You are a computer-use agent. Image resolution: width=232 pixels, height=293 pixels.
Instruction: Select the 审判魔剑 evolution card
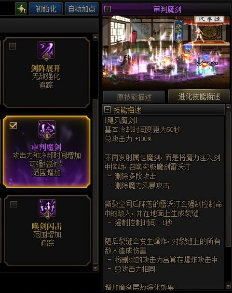(x=47, y=152)
